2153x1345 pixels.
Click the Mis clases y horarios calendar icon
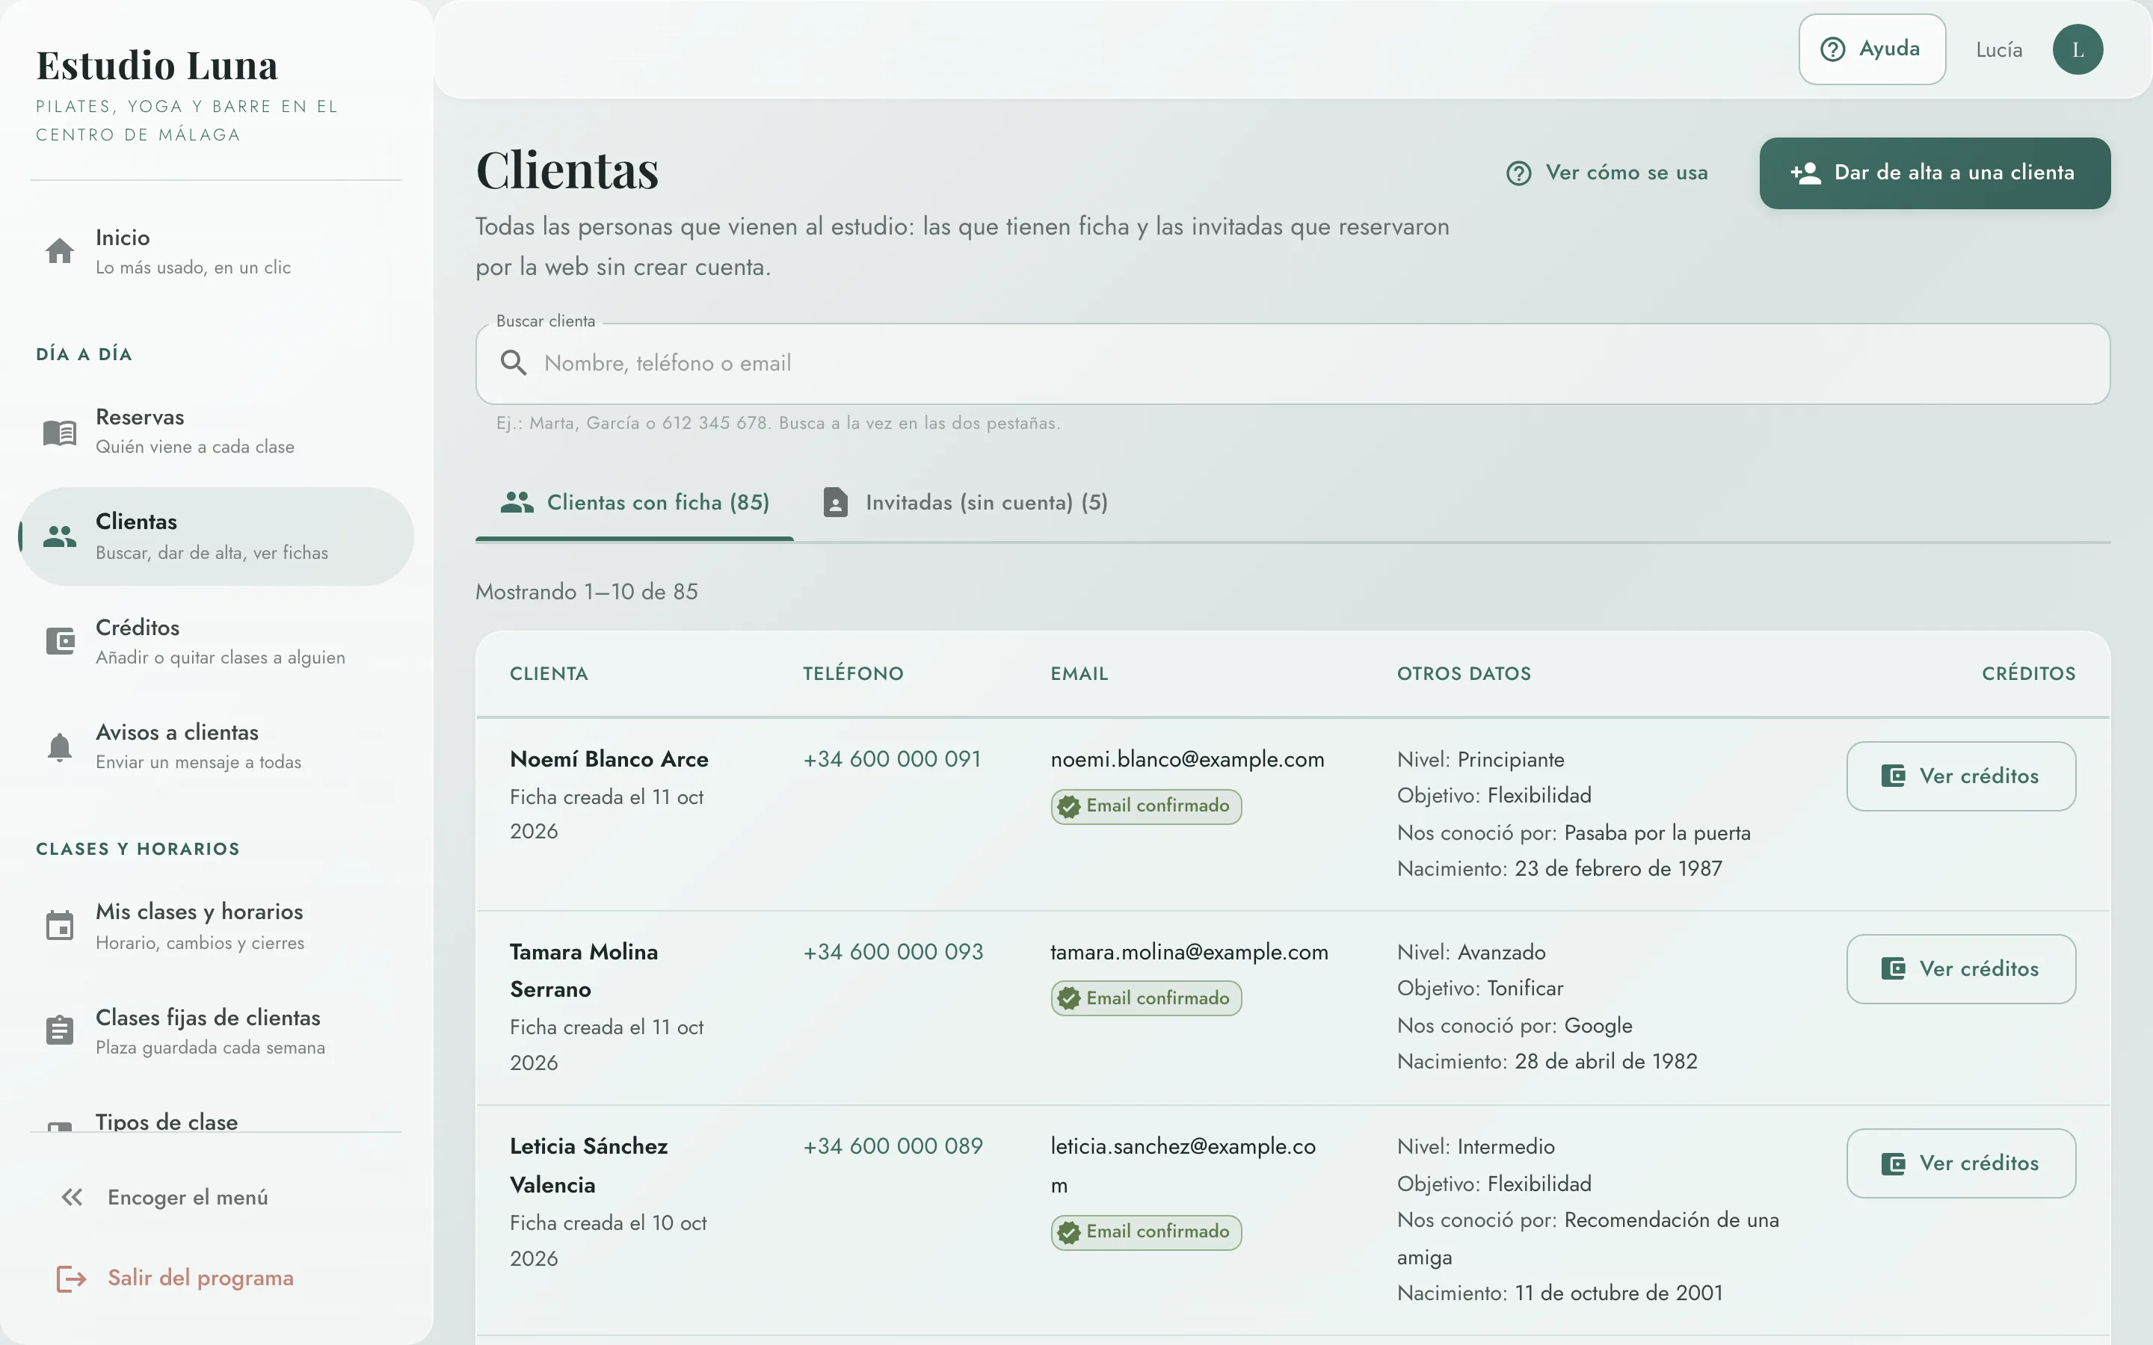(x=60, y=925)
